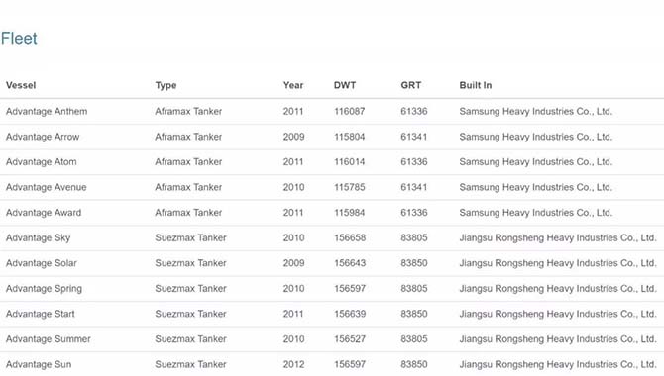Open the Advantage Start vessel entry
The height and width of the screenshot is (376, 664).
click(x=41, y=314)
